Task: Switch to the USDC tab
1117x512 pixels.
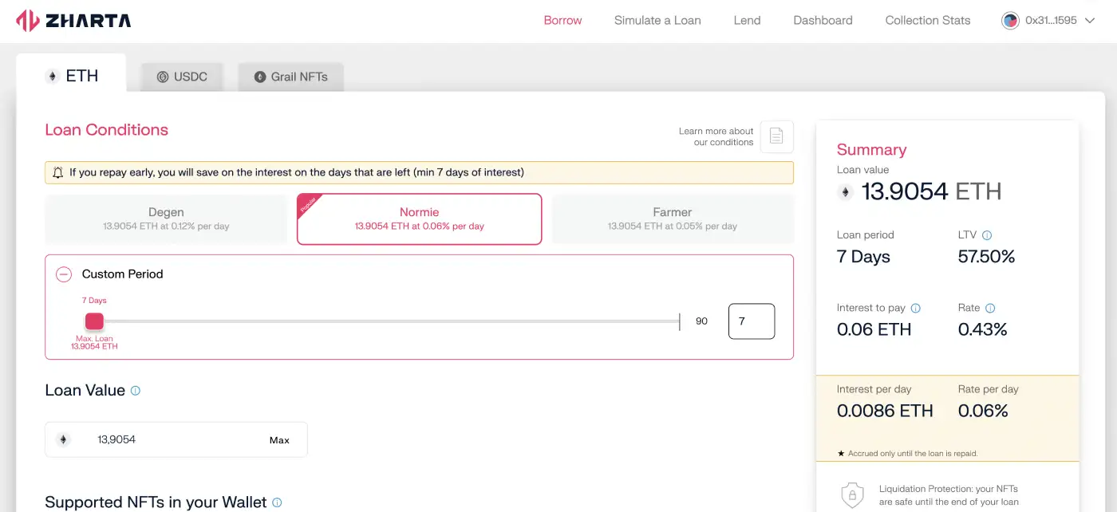Action: click(182, 77)
